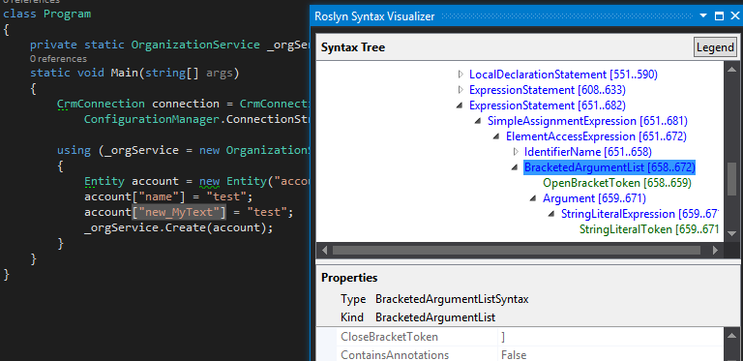Close the Roslyn Syntax Visualizer panel
This screenshot has height=361, width=743.
[x=734, y=16]
